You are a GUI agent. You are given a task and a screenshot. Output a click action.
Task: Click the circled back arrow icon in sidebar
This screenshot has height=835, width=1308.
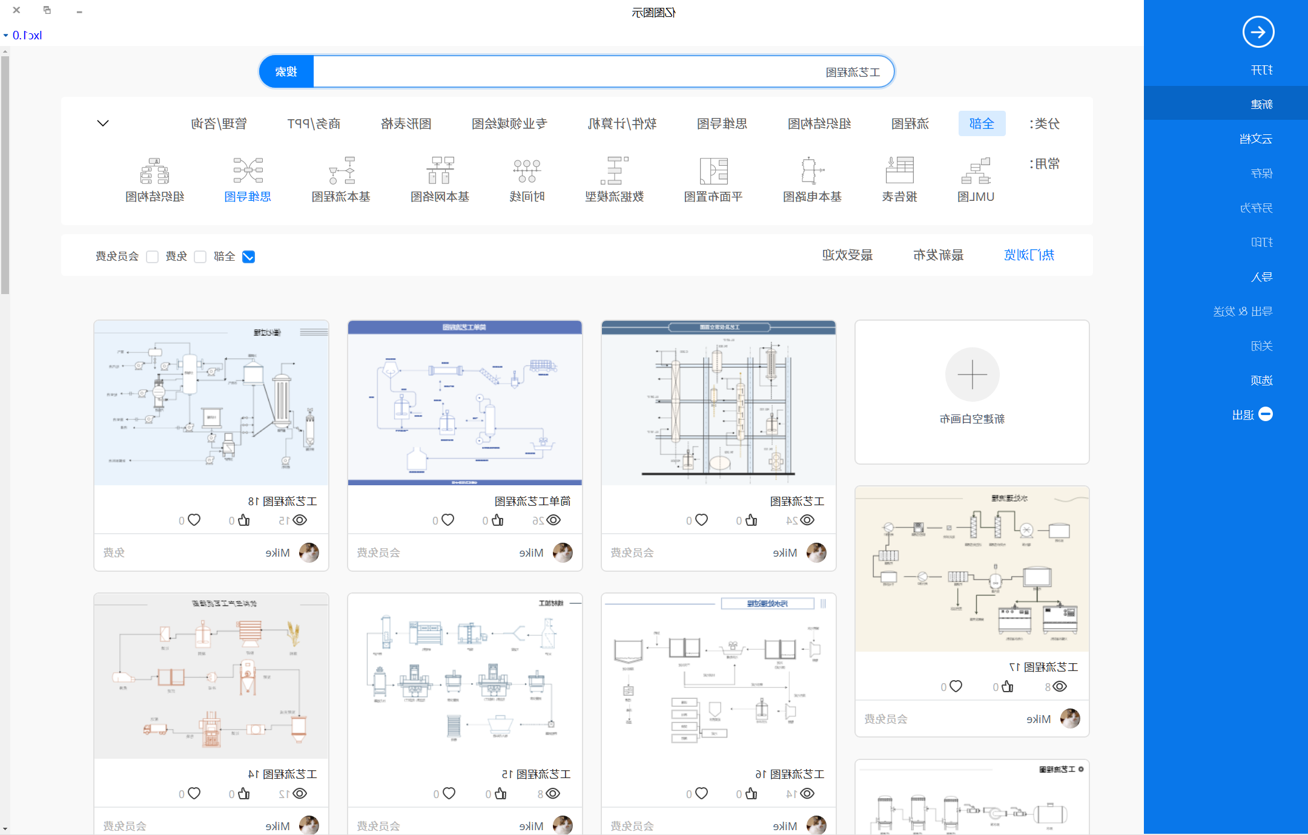[x=1258, y=32]
